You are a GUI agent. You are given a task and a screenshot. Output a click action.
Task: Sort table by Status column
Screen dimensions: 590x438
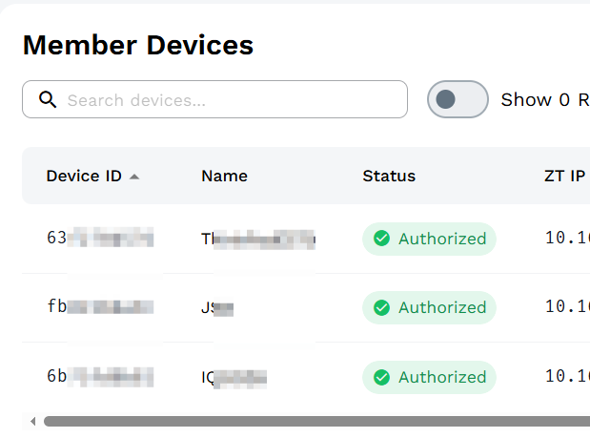tap(389, 176)
